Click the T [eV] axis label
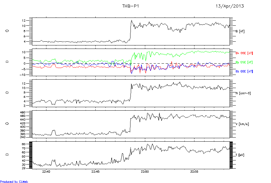This screenshot has height=183, width=271. 240,155
